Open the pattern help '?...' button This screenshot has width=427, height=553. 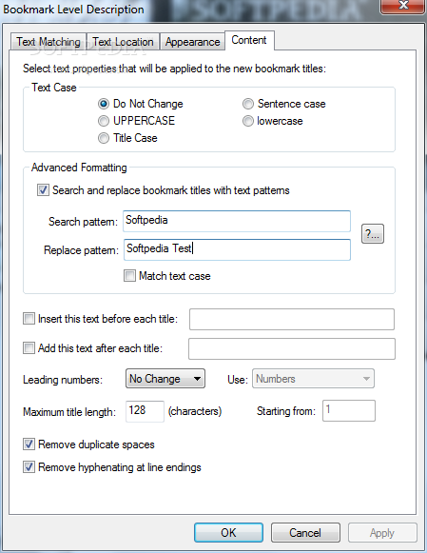point(373,233)
